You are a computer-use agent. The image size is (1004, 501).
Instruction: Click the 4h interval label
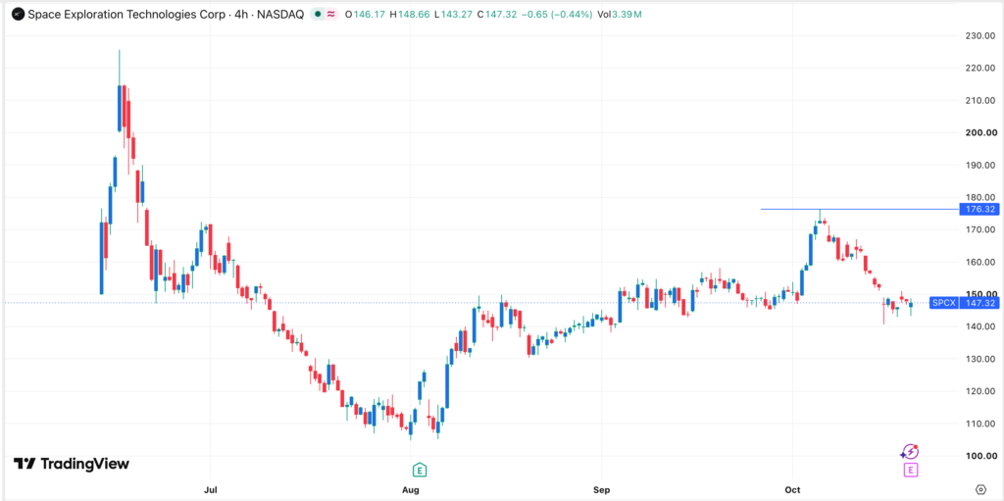pyautogui.click(x=242, y=14)
